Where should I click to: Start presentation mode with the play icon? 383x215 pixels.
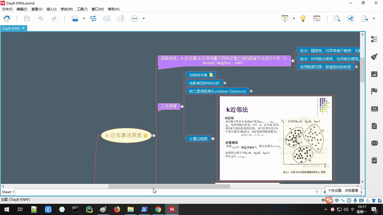(284, 18)
